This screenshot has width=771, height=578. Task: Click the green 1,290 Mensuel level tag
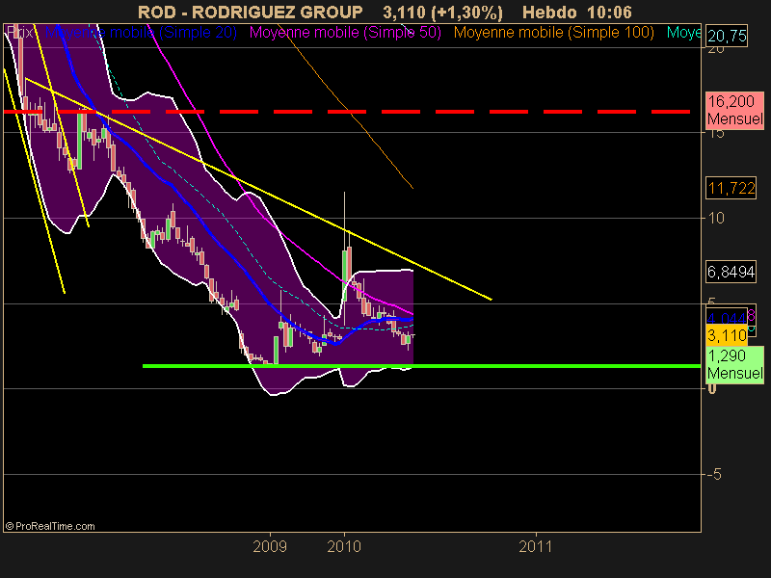coord(735,364)
